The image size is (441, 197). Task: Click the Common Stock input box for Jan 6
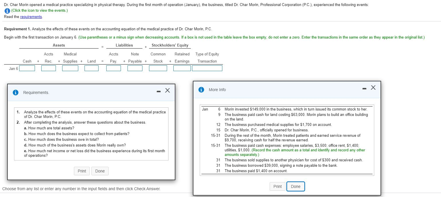tap(158, 68)
